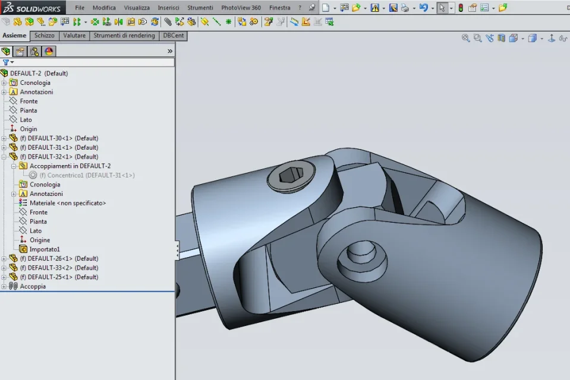Select the Origin item under DEFAULT-2

[x=29, y=129]
